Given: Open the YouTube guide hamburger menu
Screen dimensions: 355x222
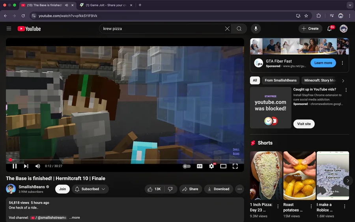Looking at the screenshot, I should (x=9, y=28).
